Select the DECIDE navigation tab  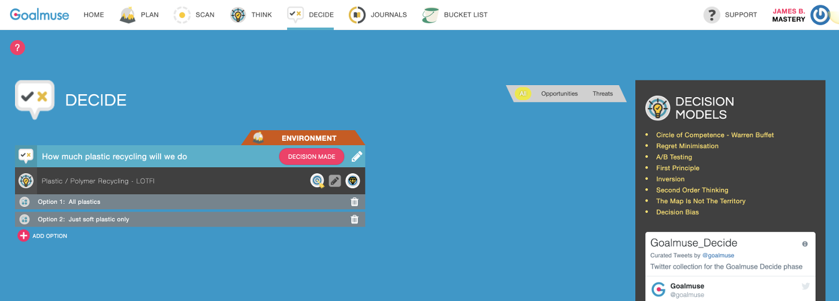tap(321, 15)
